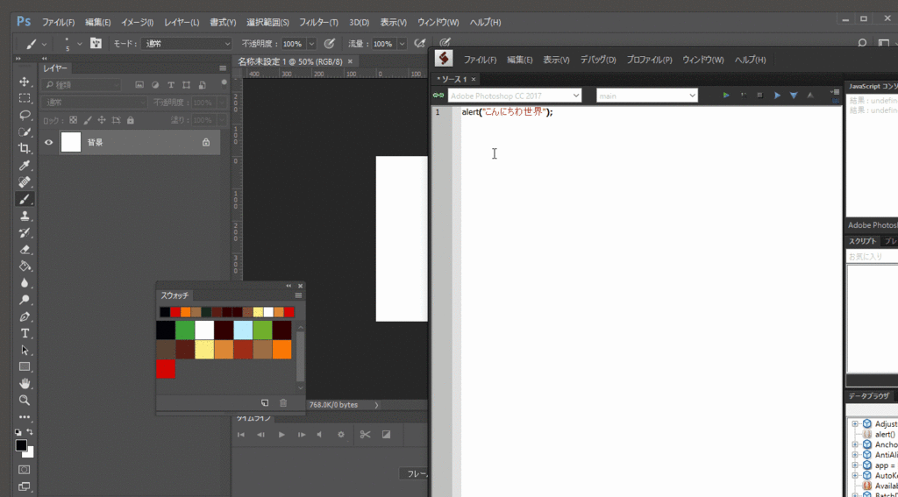Select the Path Selection tool
Screen dimensions: 898x497
click(x=25, y=350)
